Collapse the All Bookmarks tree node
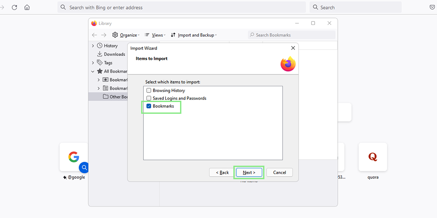 [93, 72]
